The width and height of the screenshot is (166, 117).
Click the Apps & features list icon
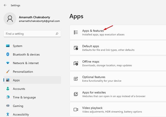pos(76,32)
